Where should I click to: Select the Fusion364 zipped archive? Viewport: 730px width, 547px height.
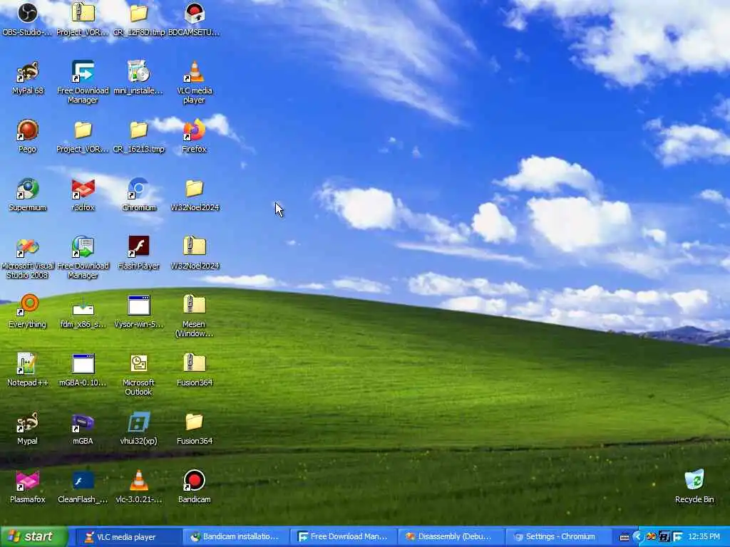tap(194, 370)
